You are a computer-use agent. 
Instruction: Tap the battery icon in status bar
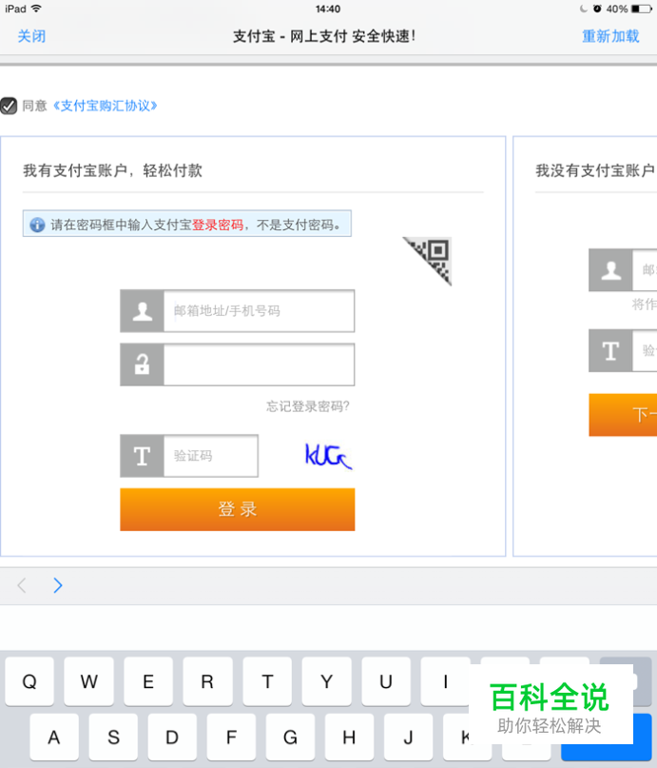click(x=642, y=9)
